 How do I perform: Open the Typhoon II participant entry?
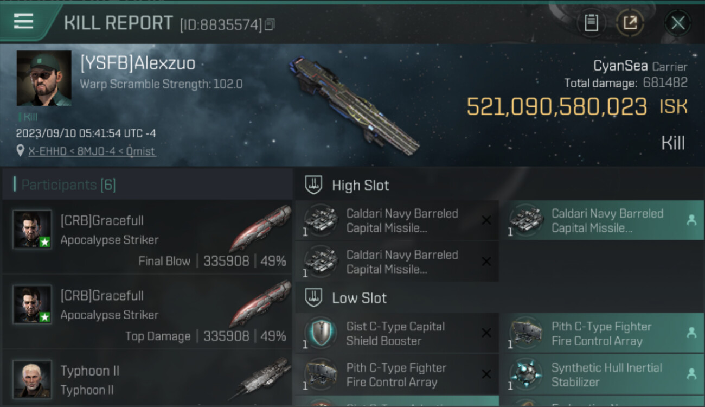coord(148,379)
